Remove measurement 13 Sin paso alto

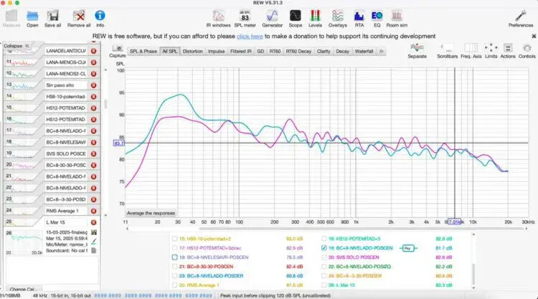(x=93, y=85)
